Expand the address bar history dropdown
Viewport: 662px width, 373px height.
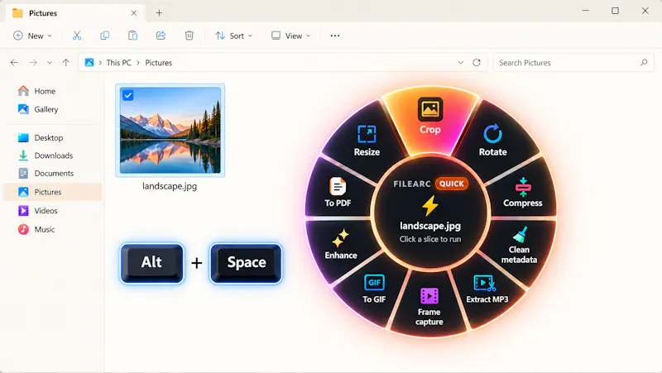pos(461,63)
